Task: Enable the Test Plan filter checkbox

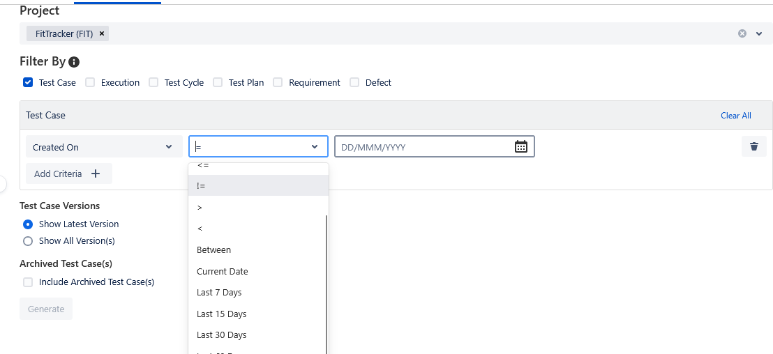Action: (218, 82)
